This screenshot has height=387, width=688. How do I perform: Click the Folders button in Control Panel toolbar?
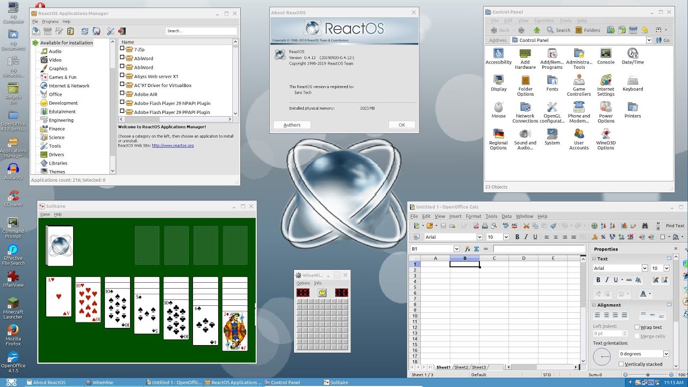point(587,30)
